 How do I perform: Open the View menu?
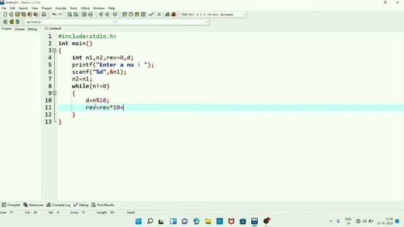tap(35, 8)
